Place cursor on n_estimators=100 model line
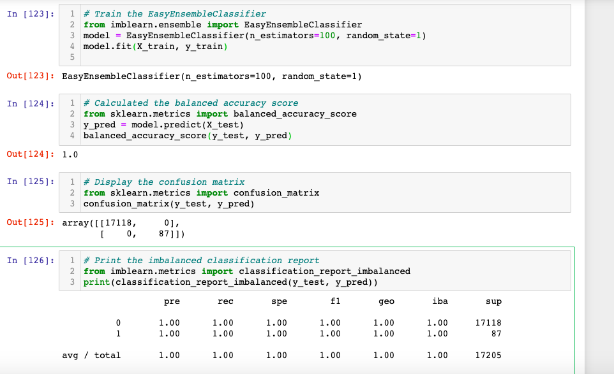This screenshot has width=614, height=374. (x=255, y=36)
